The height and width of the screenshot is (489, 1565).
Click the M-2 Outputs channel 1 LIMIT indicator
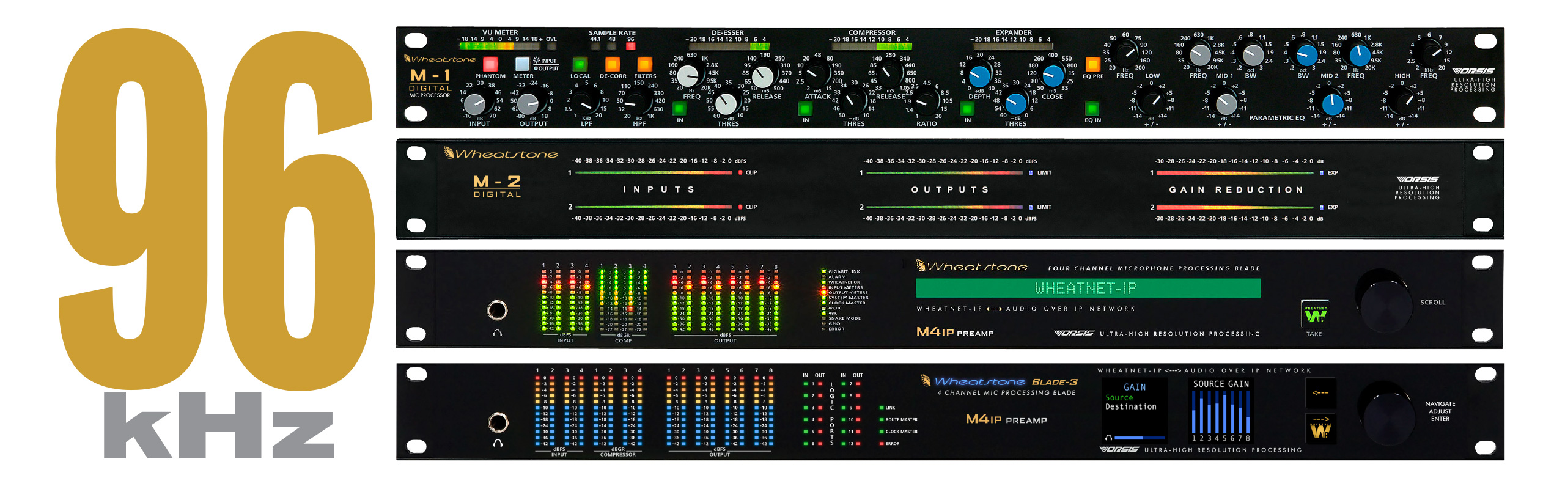tap(1031, 173)
